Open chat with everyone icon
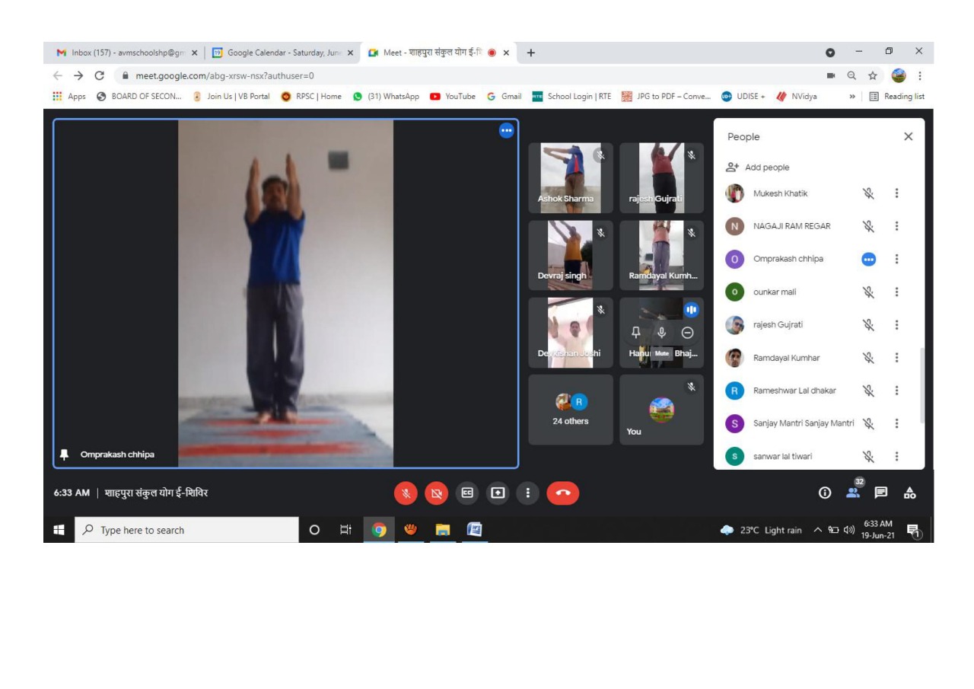This screenshot has height=689, width=974. (x=881, y=493)
